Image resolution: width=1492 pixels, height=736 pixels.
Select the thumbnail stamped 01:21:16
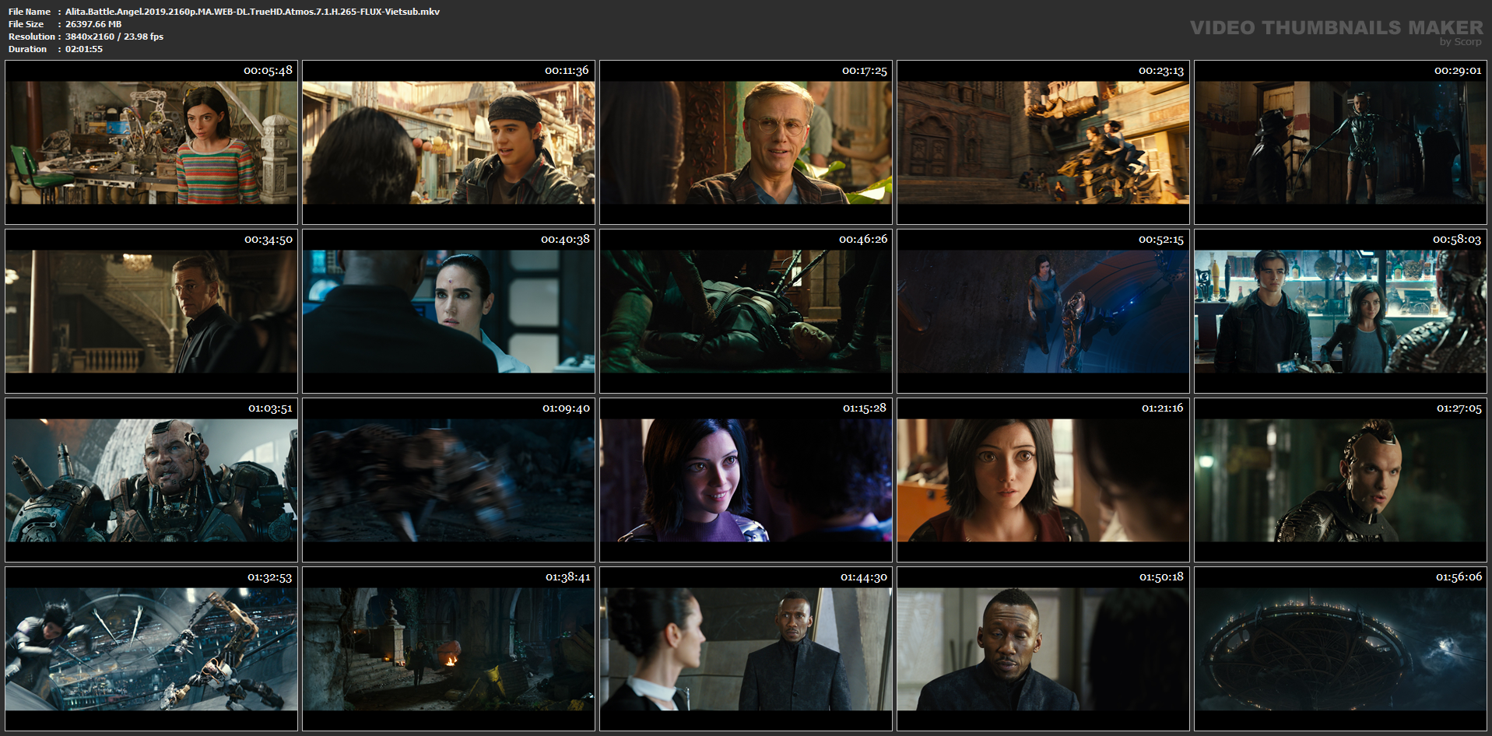(1043, 480)
